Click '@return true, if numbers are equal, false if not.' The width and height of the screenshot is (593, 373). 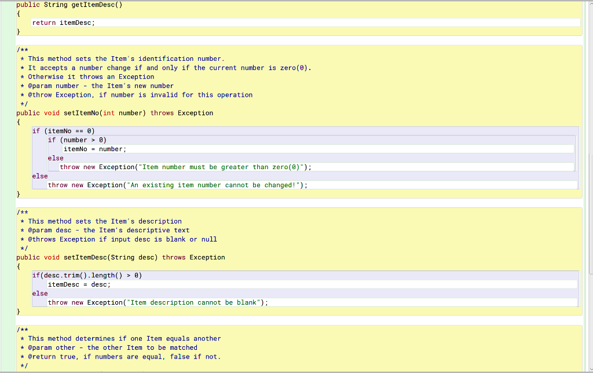tap(124, 357)
